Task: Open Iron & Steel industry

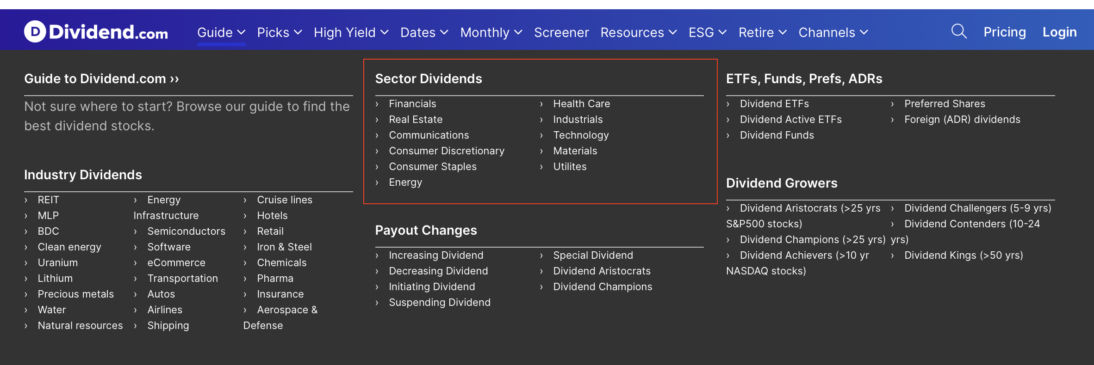Action: [284, 247]
